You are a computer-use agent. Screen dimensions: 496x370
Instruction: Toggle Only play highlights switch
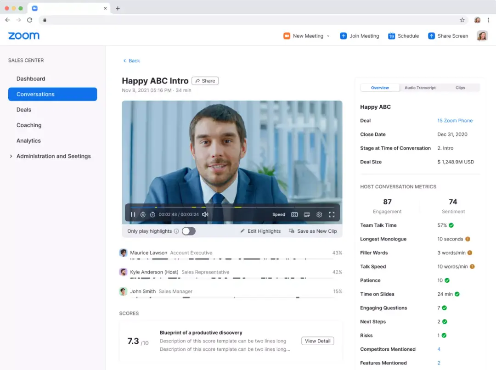coord(189,231)
